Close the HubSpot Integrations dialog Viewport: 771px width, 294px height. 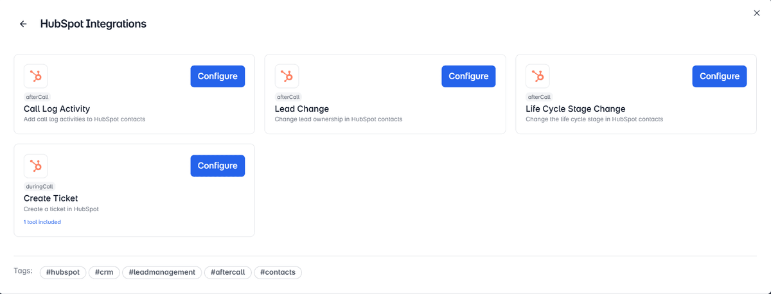click(x=756, y=13)
